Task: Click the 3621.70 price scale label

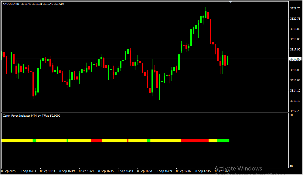Action: (x=295, y=8)
